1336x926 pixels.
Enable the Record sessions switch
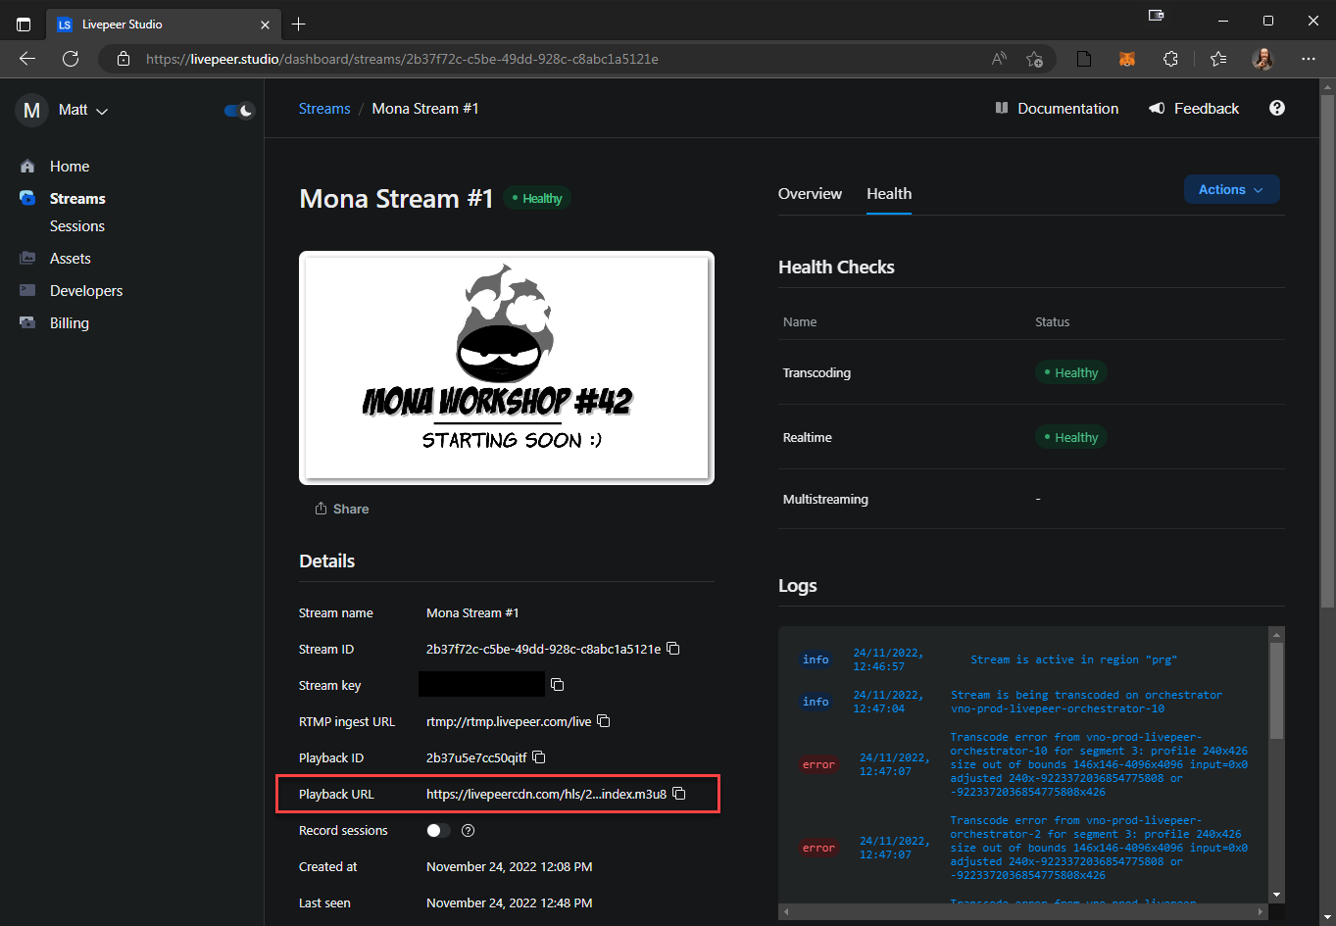[438, 830]
